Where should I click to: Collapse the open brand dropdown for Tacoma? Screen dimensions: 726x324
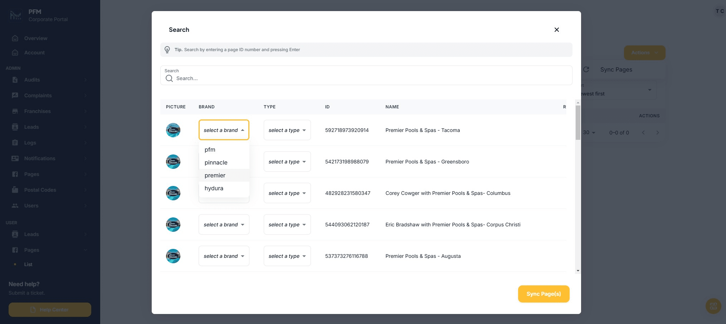224,130
